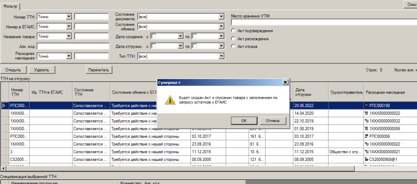This screenshot has width=417, height=184.
Task: Open Название товара match-mode dropdown
Action: pos(69,36)
